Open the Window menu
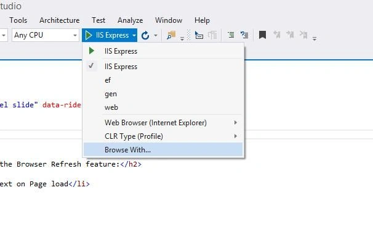The height and width of the screenshot is (232, 373). pos(169,20)
